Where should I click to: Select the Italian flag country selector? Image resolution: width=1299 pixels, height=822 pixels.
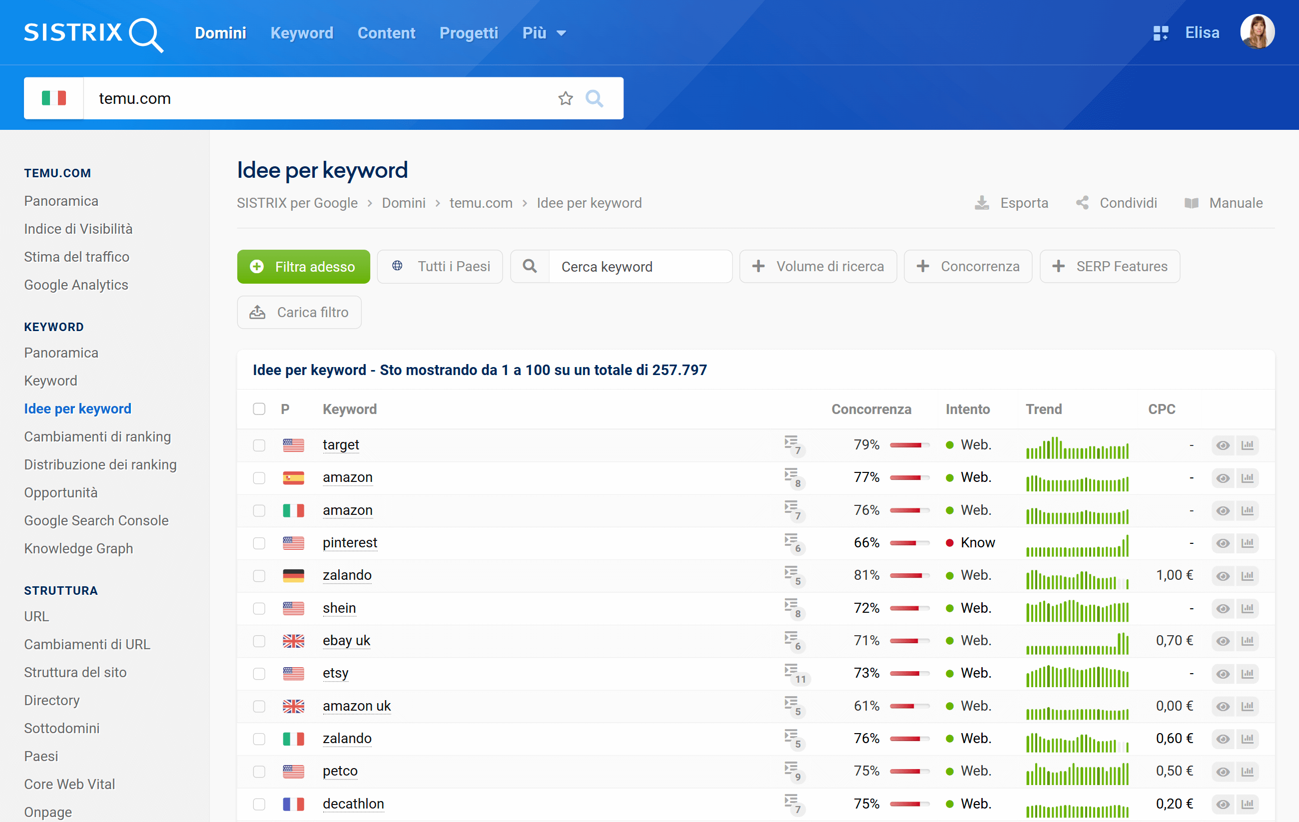pyautogui.click(x=54, y=98)
